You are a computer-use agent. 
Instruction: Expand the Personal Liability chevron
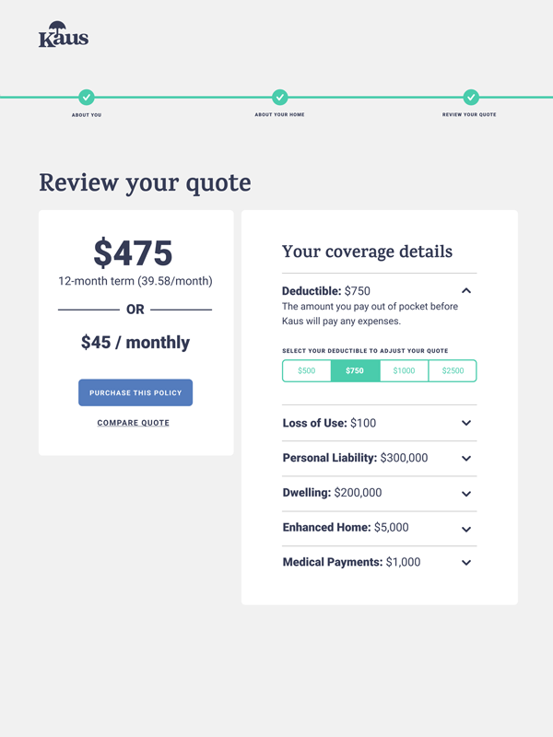[x=466, y=458]
